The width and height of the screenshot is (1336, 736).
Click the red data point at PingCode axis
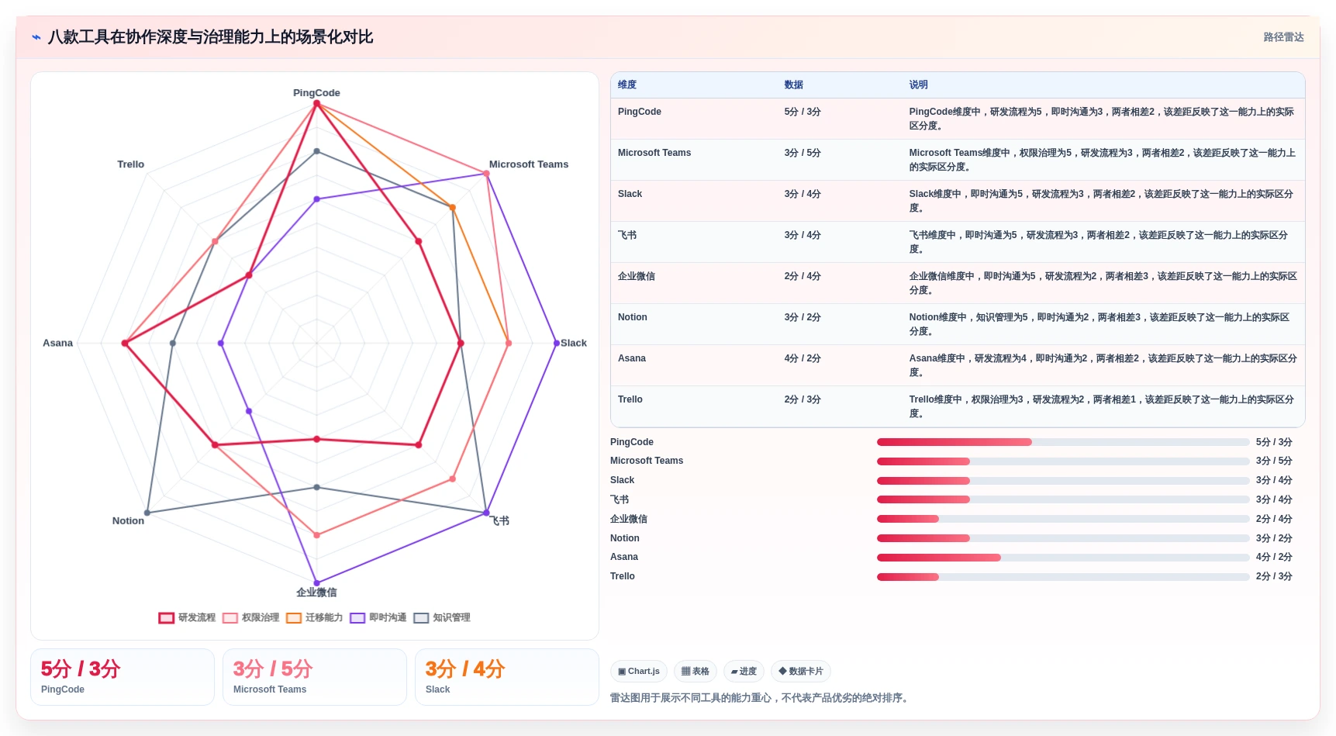[x=316, y=103]
